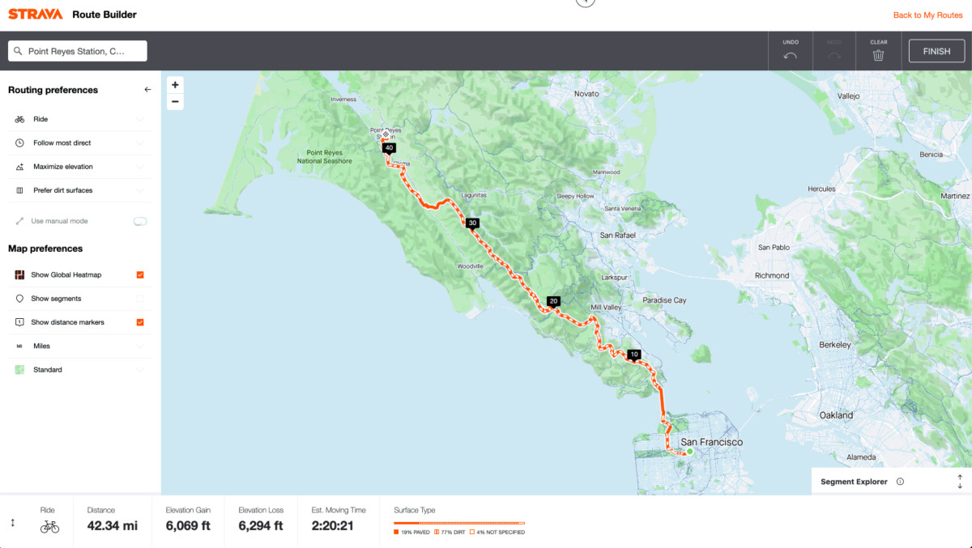972x548 pixels.
Task: Click the Clear trash can icon
Action: [878, 56]
